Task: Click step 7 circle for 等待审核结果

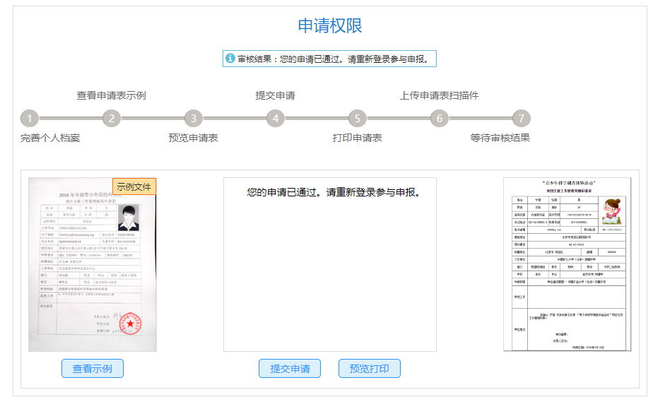Action: pos(522,119)
